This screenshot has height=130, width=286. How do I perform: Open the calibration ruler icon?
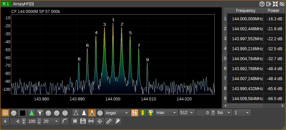[x=109, y=121]
